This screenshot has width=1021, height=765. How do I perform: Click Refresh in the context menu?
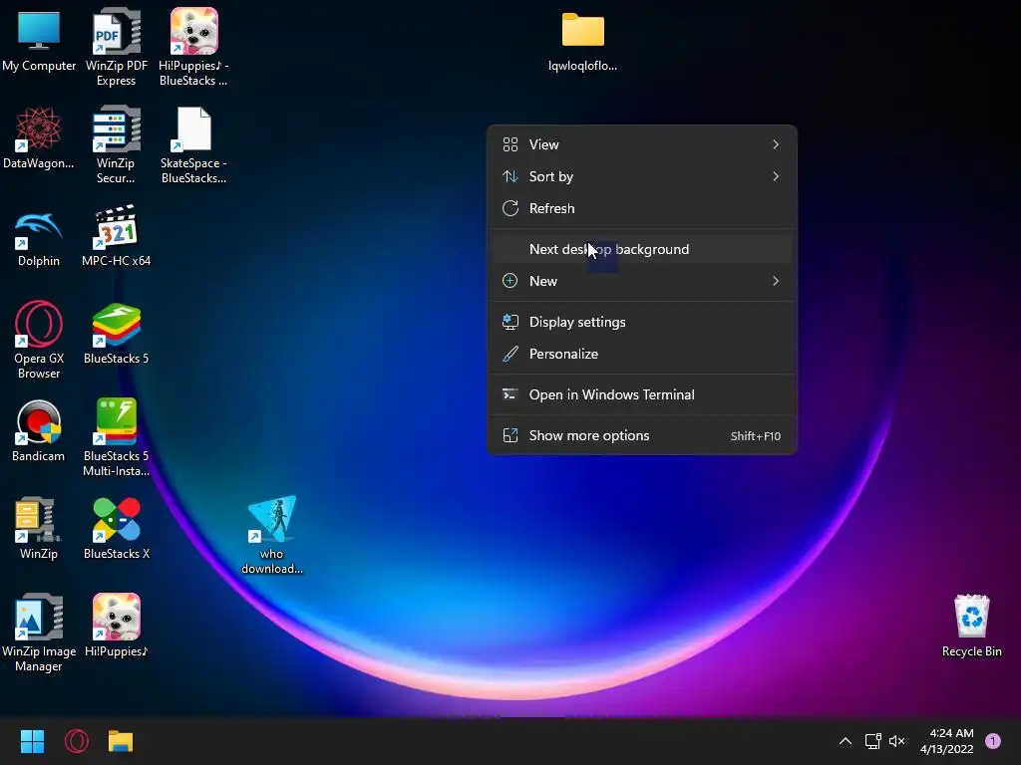pos(642,208)
